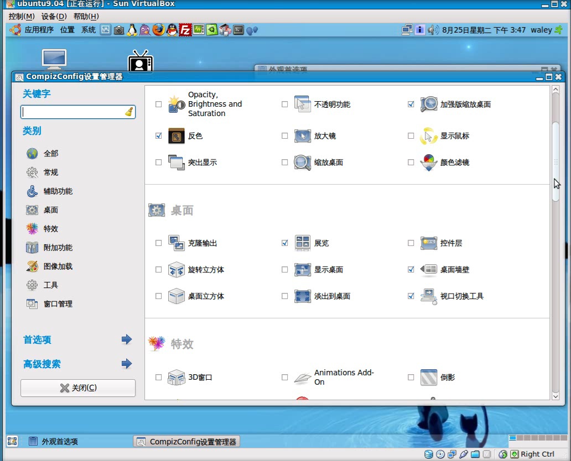571x461 pixels.
Task: Click the show desktop button in bottom panel
Action: 12,441
